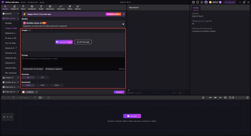
Task: Refresh the credits counter icon
Action: [x=36, y=92]
